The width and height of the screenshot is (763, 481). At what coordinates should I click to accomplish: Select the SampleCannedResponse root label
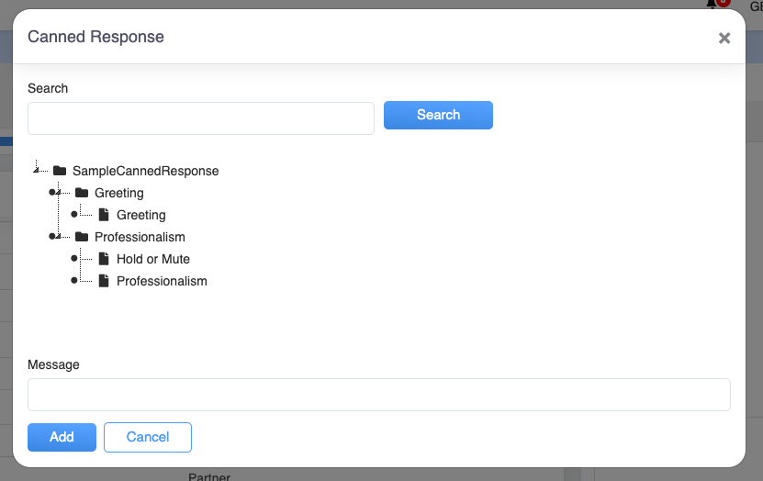pos(145,171)
